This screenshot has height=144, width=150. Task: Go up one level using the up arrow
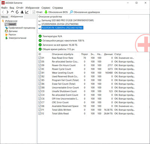[x=12, y=12]
